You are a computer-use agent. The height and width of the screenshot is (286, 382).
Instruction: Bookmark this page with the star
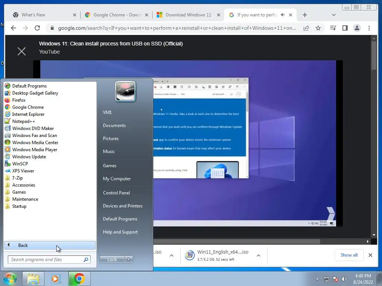[x=318, y=28]
